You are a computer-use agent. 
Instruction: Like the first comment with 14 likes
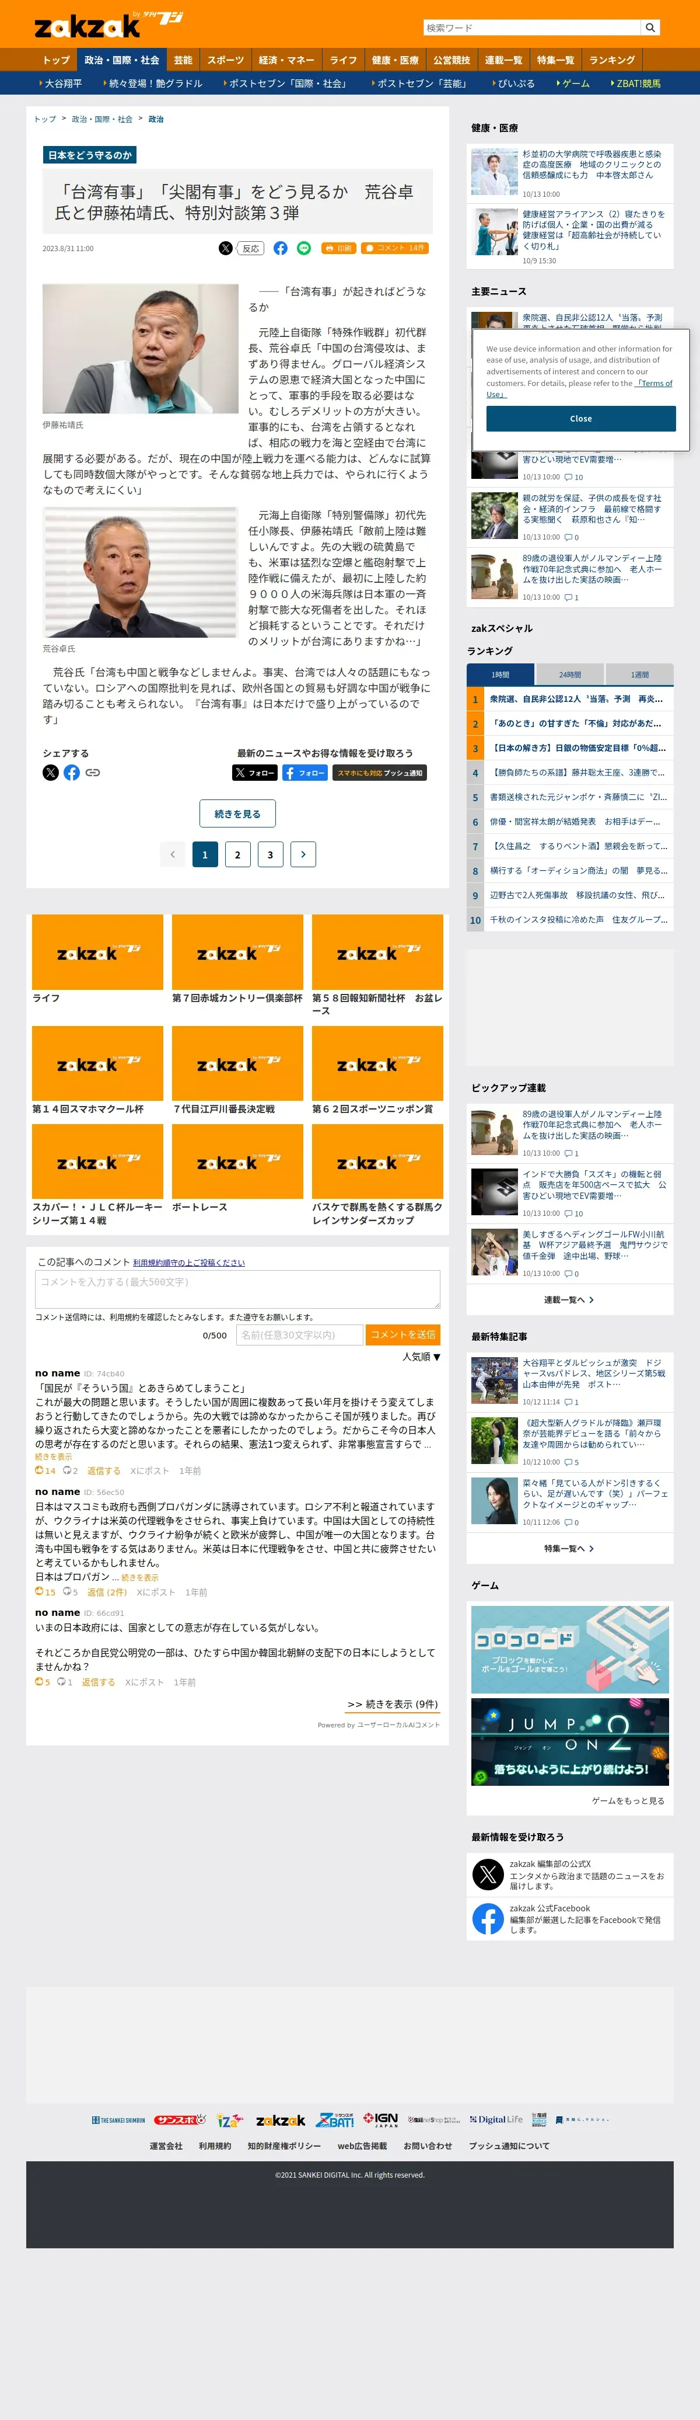[45, 1470]
